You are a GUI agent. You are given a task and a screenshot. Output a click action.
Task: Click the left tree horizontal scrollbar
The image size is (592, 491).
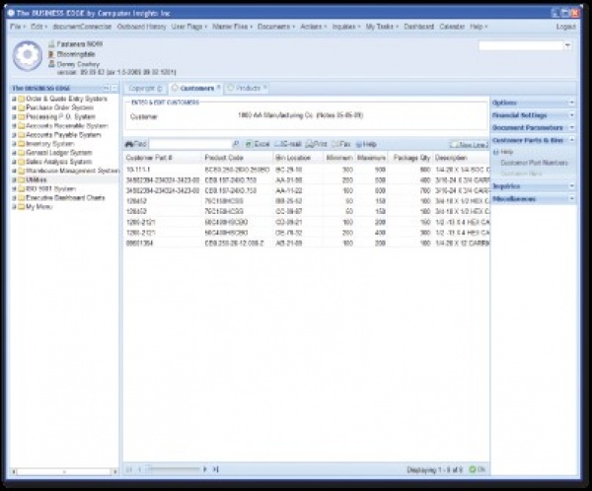64,471
